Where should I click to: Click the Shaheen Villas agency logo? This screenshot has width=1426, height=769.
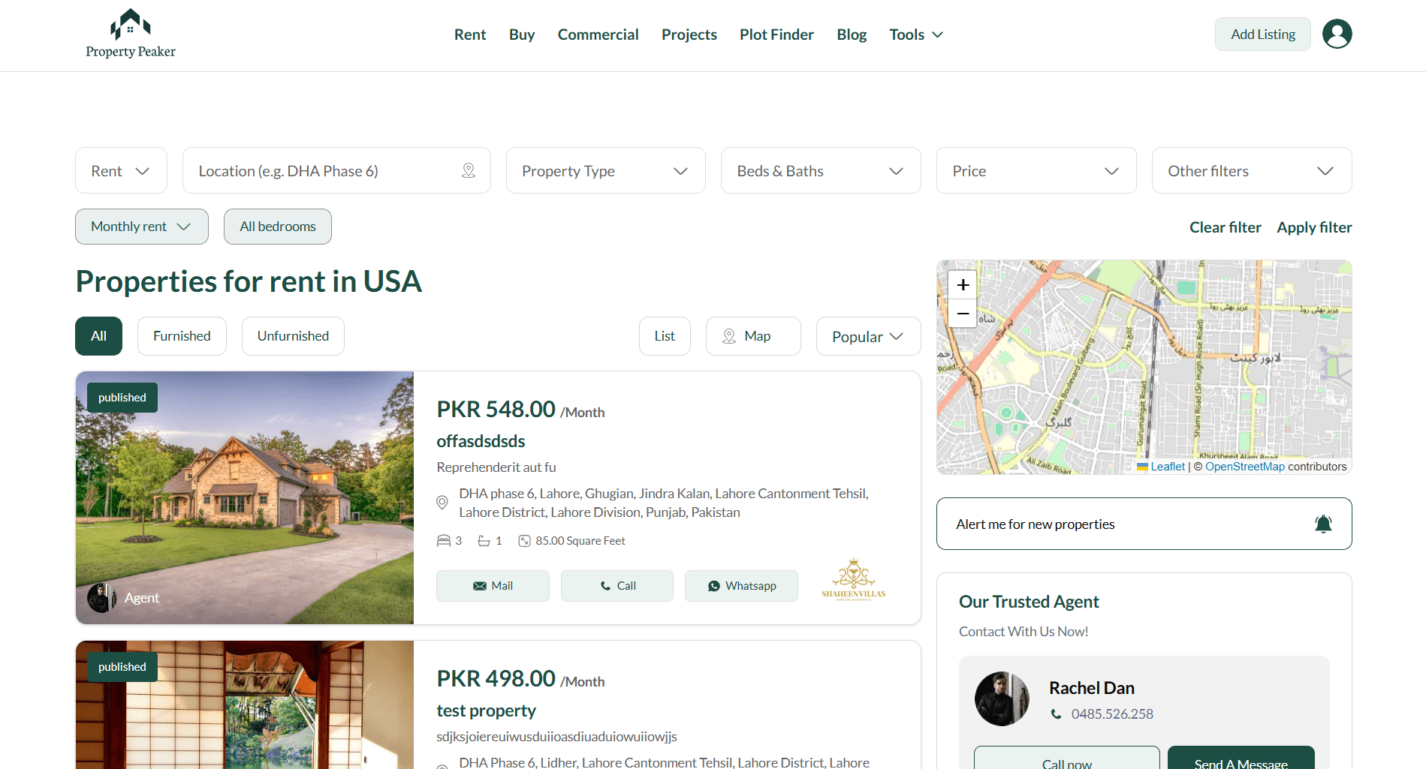point(854,580)
